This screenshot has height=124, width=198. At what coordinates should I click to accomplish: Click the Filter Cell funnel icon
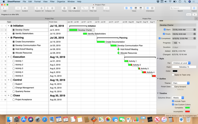[x=93, y=8]
